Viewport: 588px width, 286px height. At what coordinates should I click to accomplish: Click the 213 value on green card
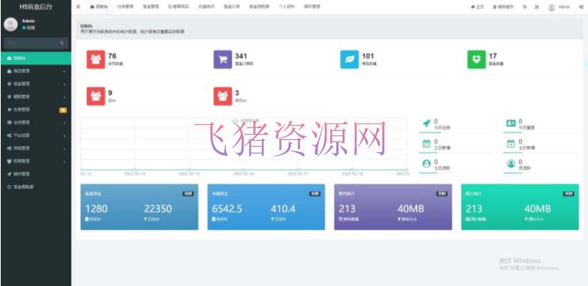point(474,209)
